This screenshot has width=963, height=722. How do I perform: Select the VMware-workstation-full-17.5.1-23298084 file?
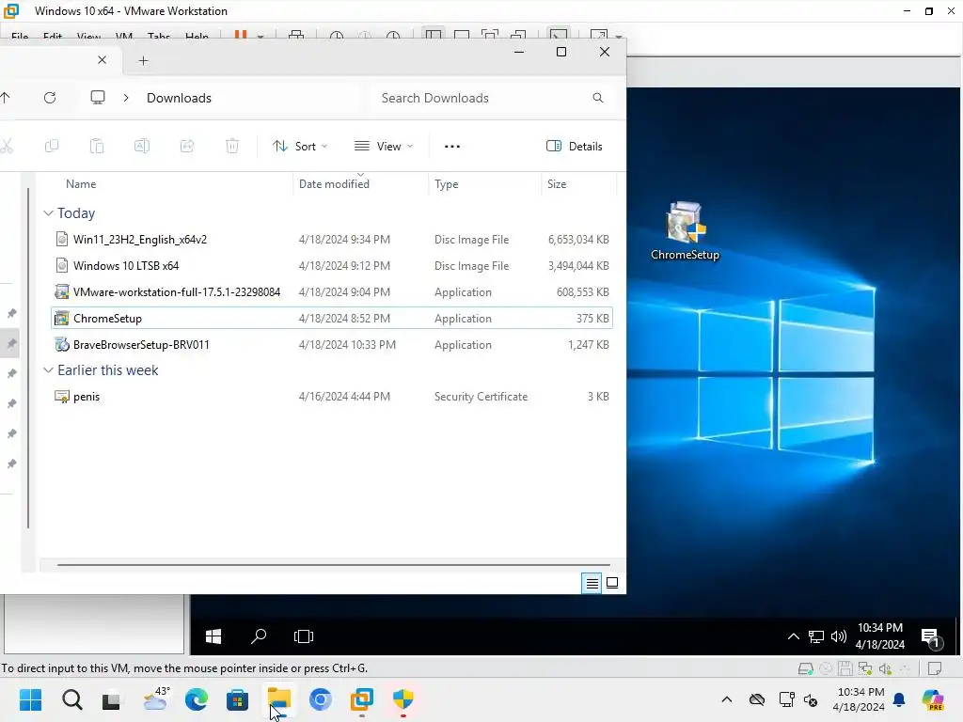click(x=332, y=292)
